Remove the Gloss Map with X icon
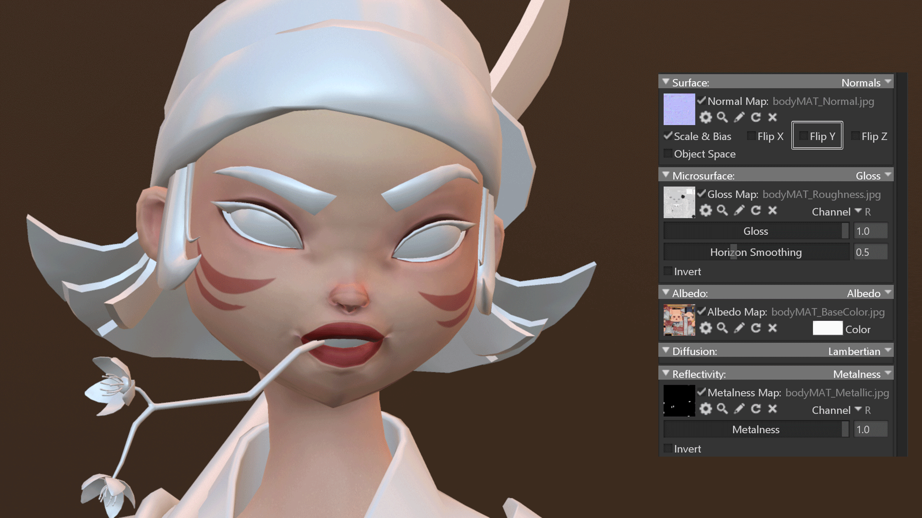The height and width of the screenshot is (518, 922). click(x=773, y=210)
